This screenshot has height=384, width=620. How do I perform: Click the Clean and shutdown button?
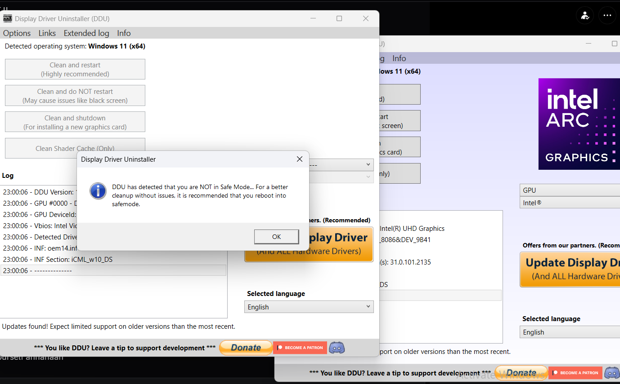[x=75, y=122]
